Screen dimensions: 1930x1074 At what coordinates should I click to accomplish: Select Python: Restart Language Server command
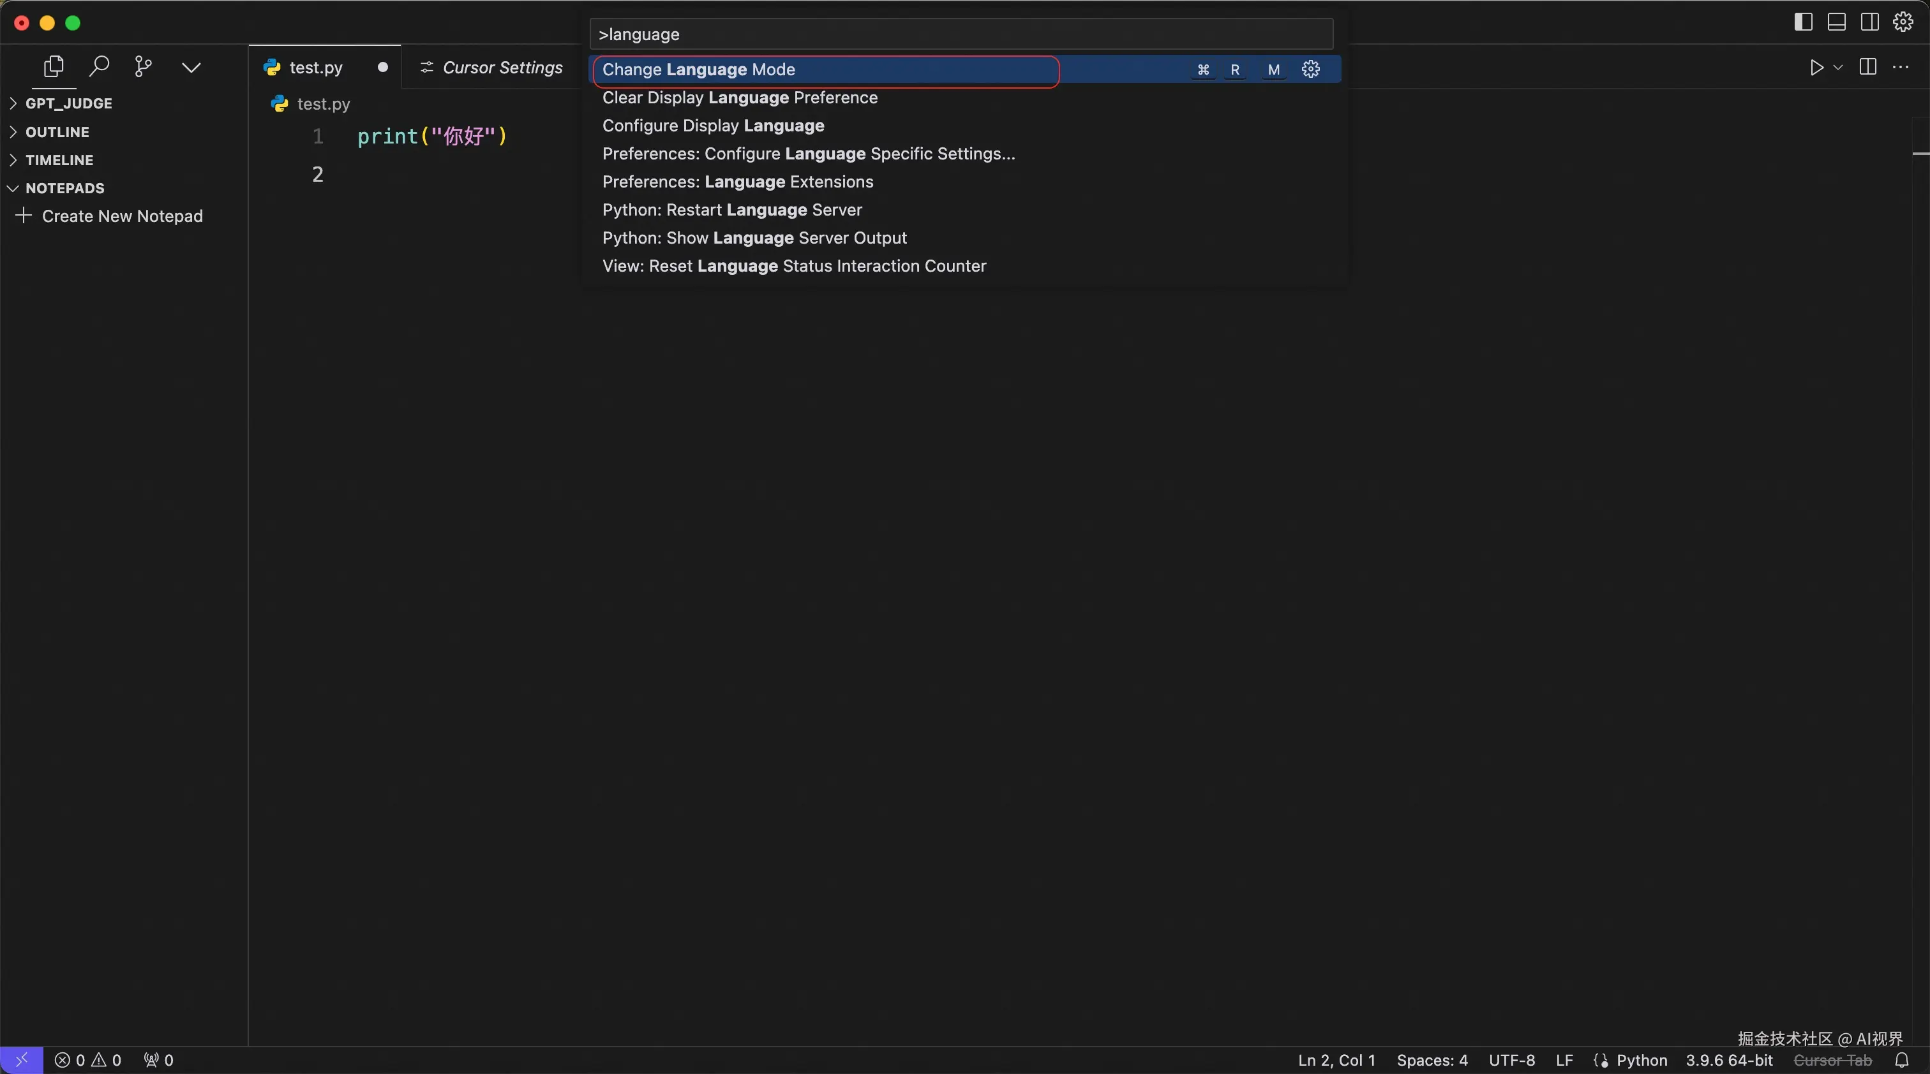tap(731, 210)
